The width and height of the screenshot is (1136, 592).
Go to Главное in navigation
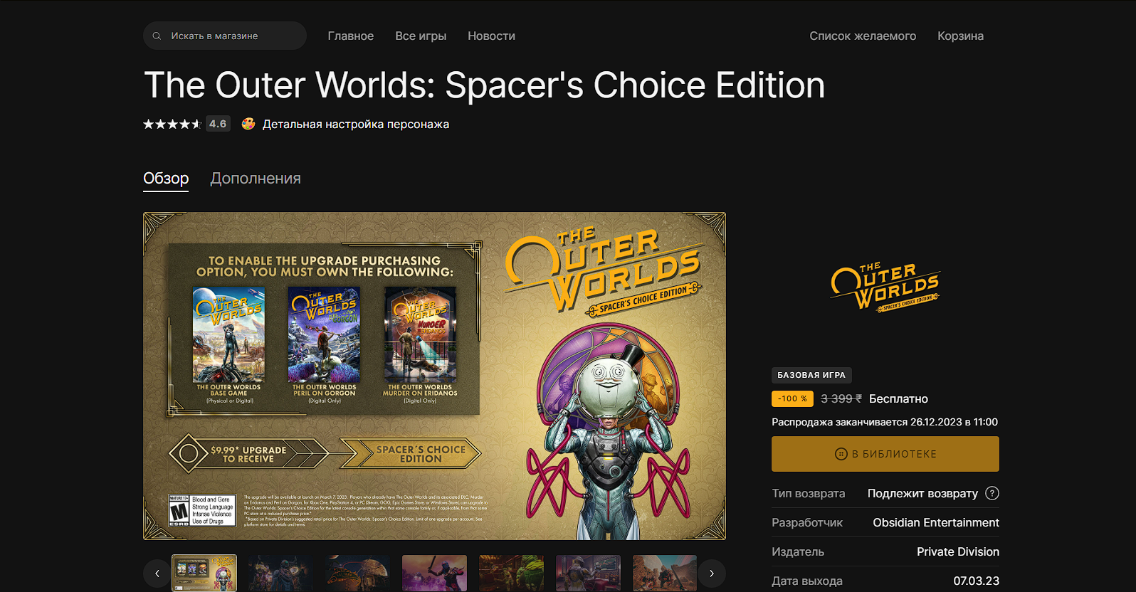click(350, 36)
